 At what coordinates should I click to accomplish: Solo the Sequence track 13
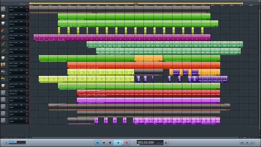[11, 91]
